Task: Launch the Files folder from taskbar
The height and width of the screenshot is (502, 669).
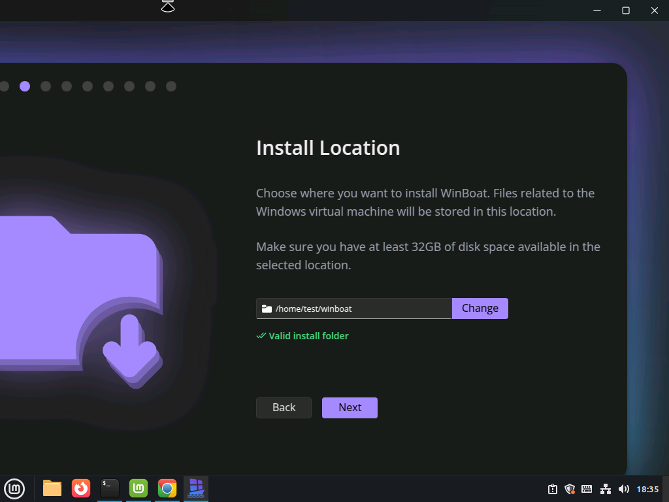Action: point(52,488)
